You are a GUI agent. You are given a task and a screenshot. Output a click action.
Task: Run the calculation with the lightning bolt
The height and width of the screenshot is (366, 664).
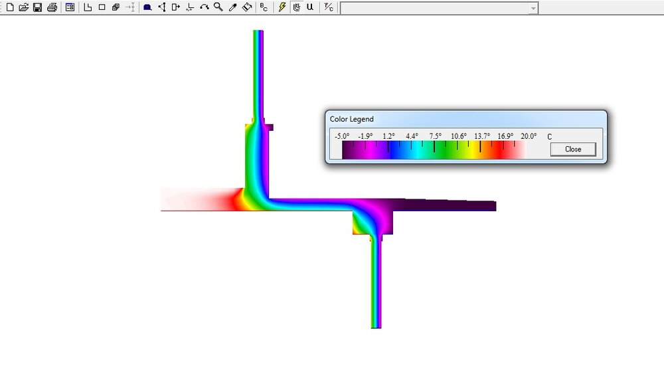[282, 7]
